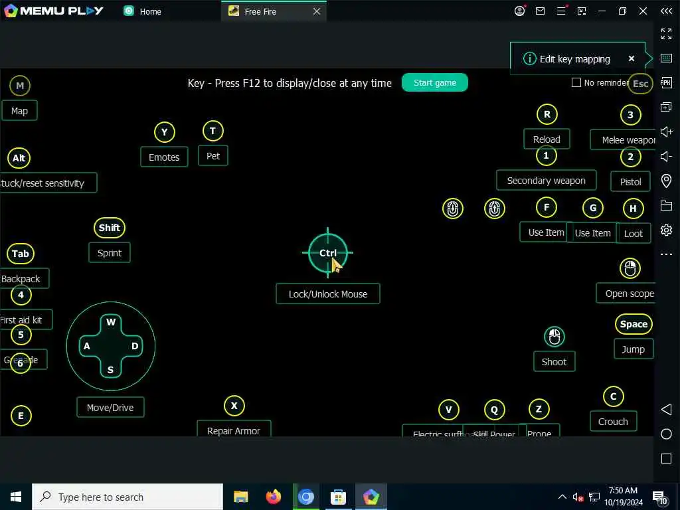Click the Map label
This screenshot has width=680, height=510.
point(19,111)
